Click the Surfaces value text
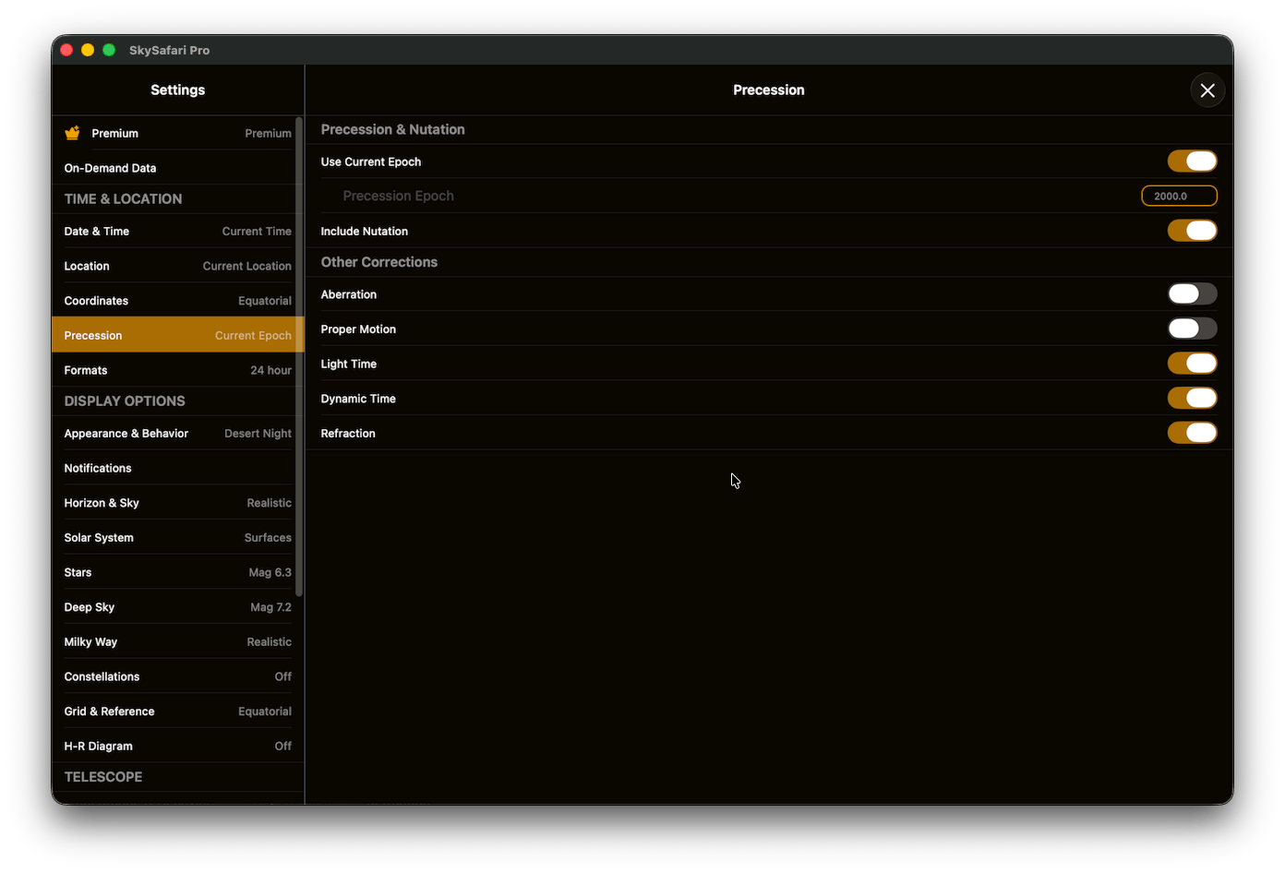 pyautogui.click(x=268, y=538)
